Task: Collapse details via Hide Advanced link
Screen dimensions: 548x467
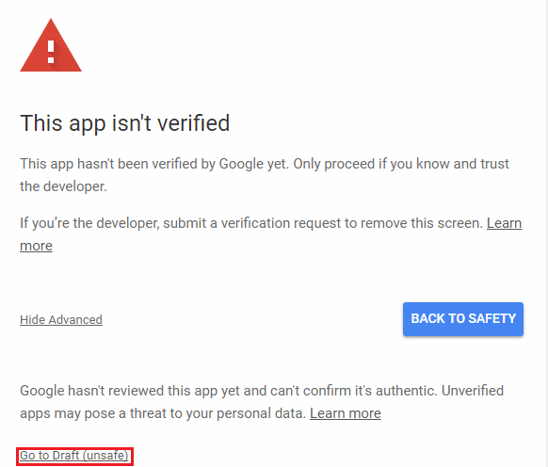Action: click(x=61, y=319)
